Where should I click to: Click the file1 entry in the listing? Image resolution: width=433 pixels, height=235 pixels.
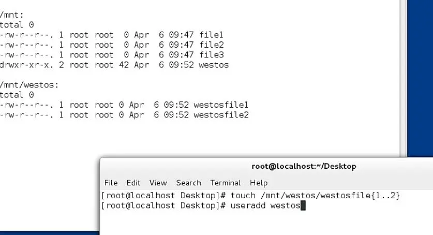(x=211, y=35)
